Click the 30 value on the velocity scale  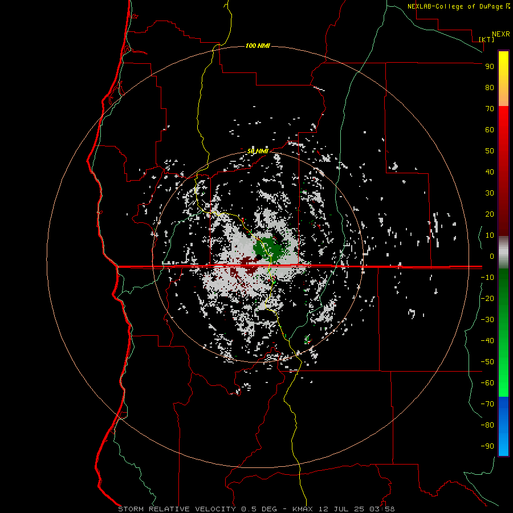coord(490,193)
